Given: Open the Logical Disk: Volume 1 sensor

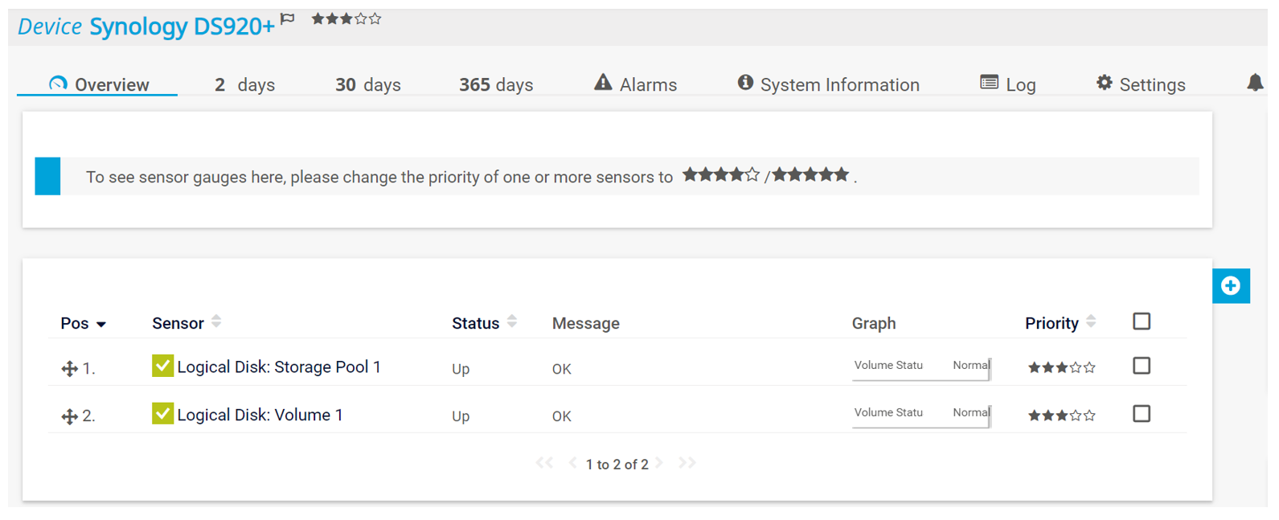Looking at the screenshot, I should (260, 416).
